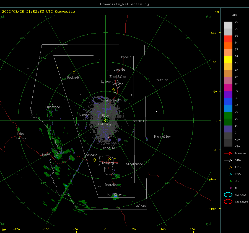Click the red forecast arrow legend icon

click(x=228, y=153)
